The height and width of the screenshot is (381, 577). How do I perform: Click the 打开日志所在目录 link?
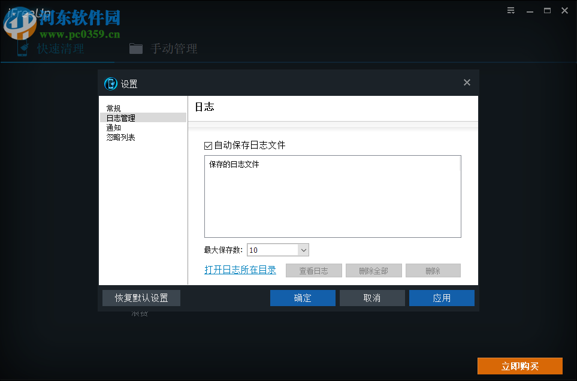click(240, 270)
